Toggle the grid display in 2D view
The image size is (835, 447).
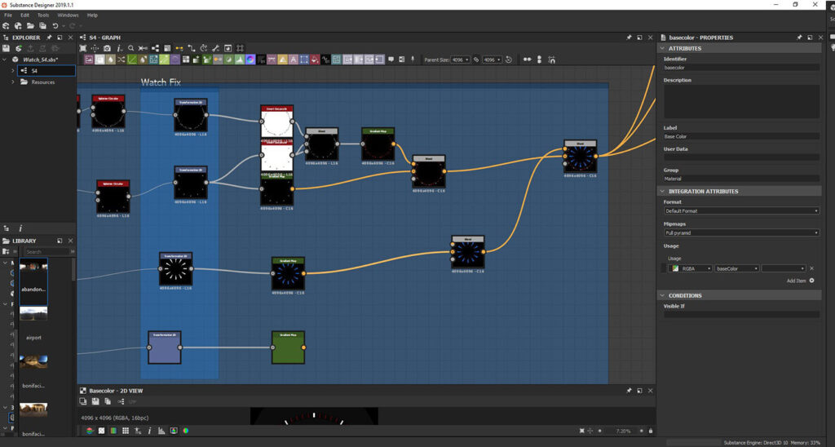(x=126, y=431)
